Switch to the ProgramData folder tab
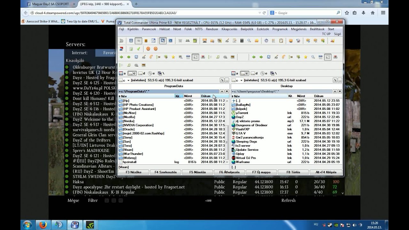The image size is (409, 230). click(x=174, y=86)
